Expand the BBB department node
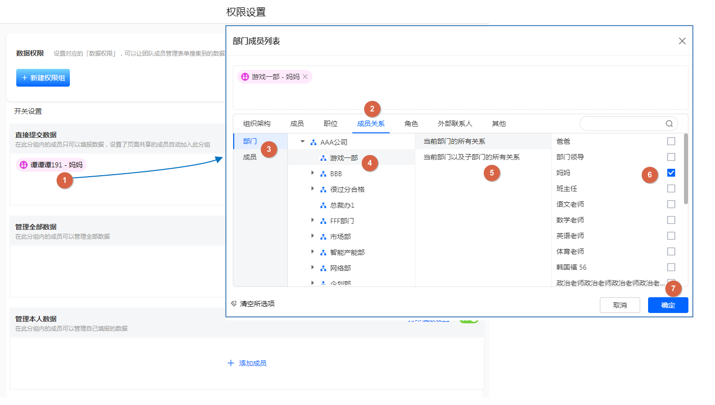The height and width of the screenshot is (405, 715). coord(312,174)
